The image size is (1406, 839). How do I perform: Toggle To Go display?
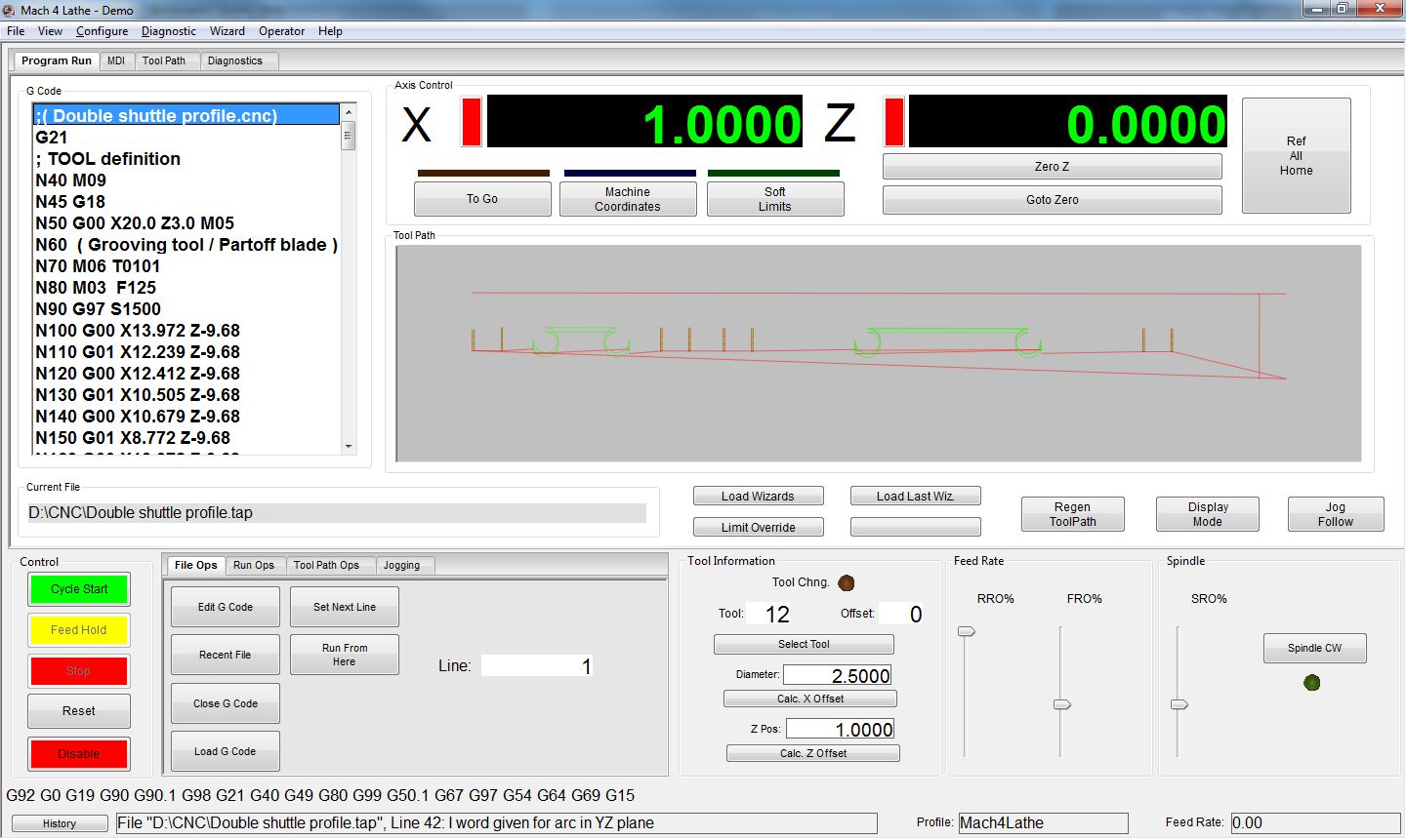pos(482,199)
